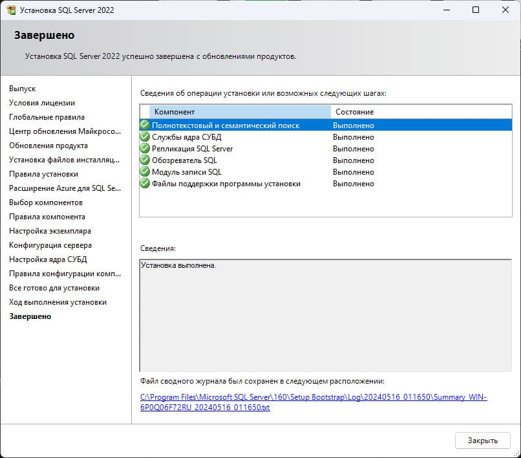The width and height of the screenshot is (521, 458).
Task: Select the Настройка ядра СУБД step
Action: click(48, 259)
